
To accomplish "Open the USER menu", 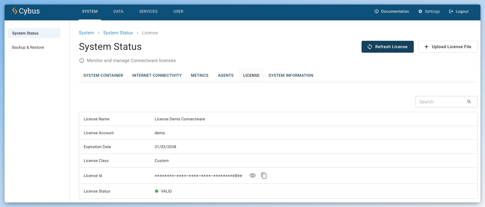I will coord(178,11).
